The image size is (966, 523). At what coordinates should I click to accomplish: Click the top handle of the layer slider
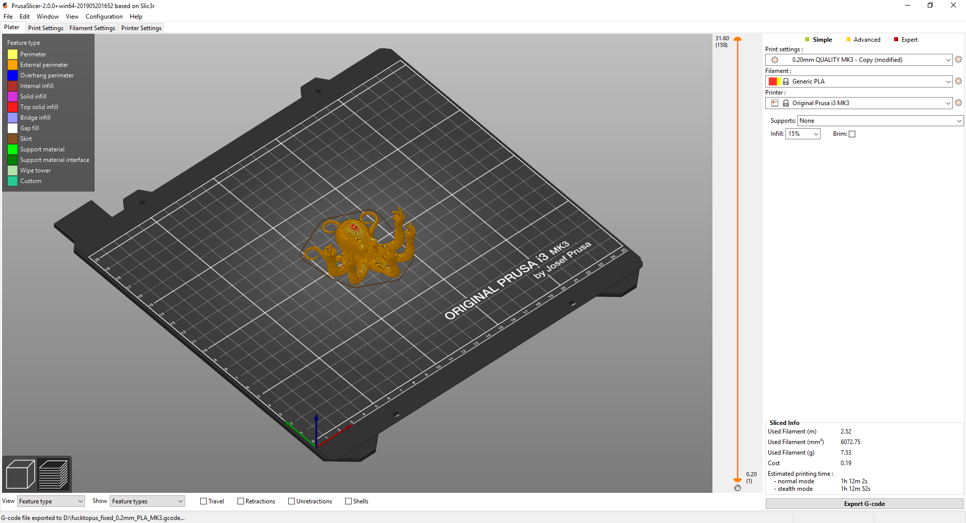pyautogui.click(x=738, y=39)
